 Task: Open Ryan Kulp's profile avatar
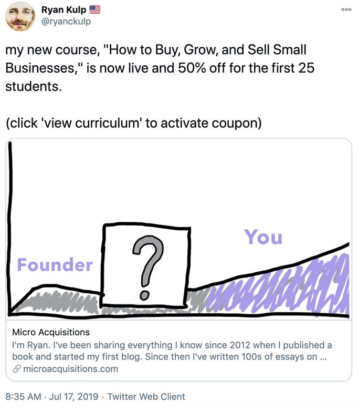click(20, 16)
